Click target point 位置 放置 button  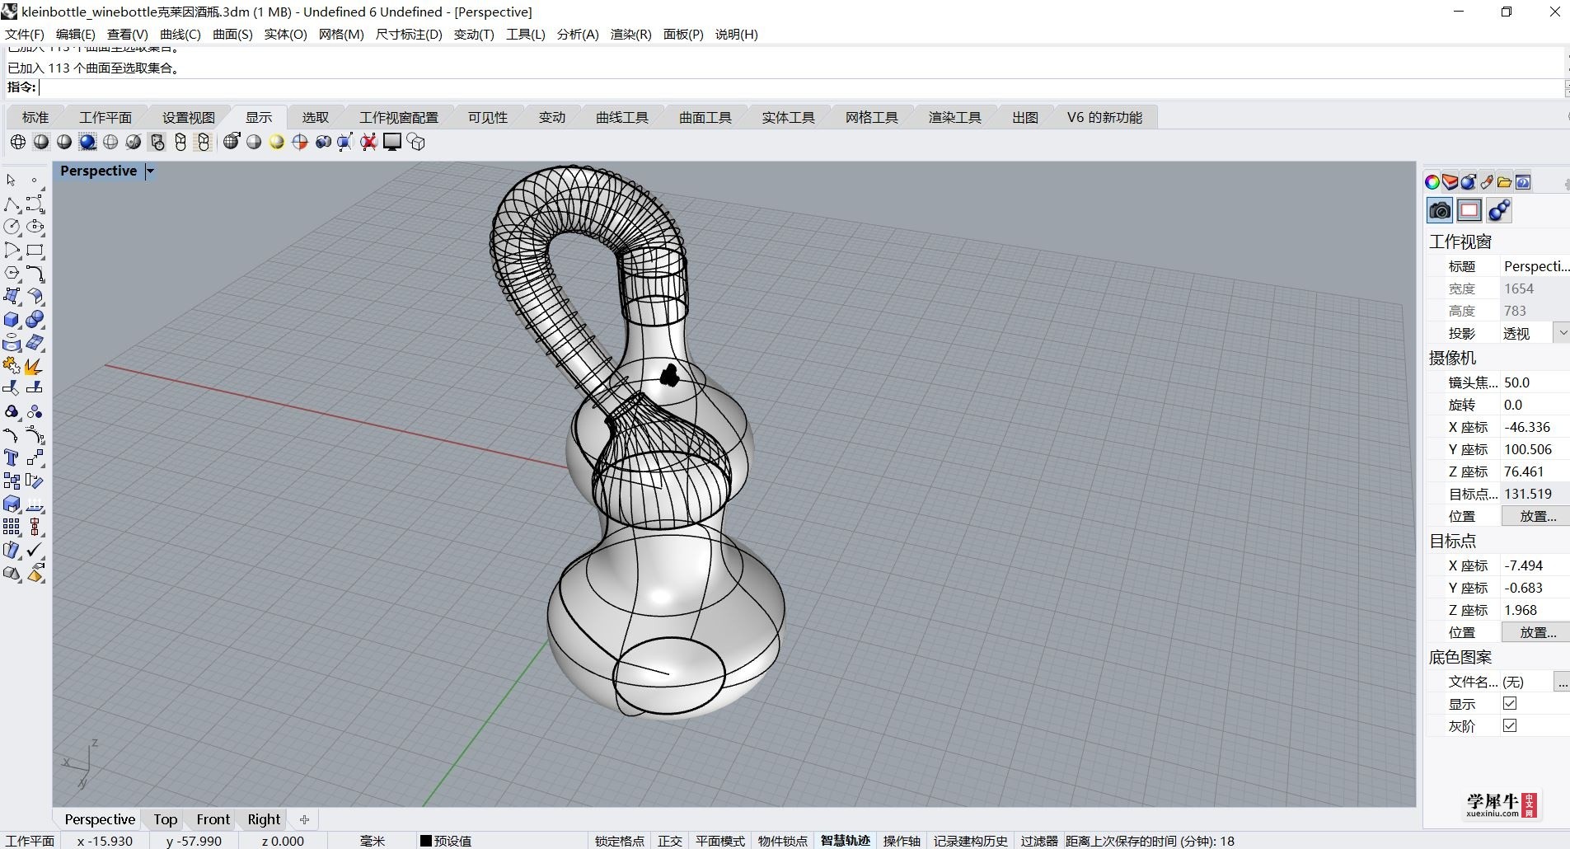point(1537,632)
